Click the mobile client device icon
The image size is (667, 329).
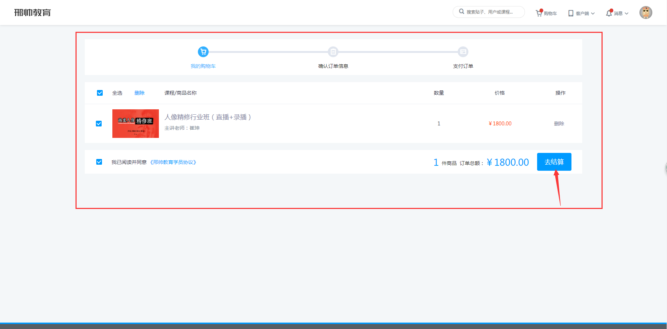[x=571, y=13]
